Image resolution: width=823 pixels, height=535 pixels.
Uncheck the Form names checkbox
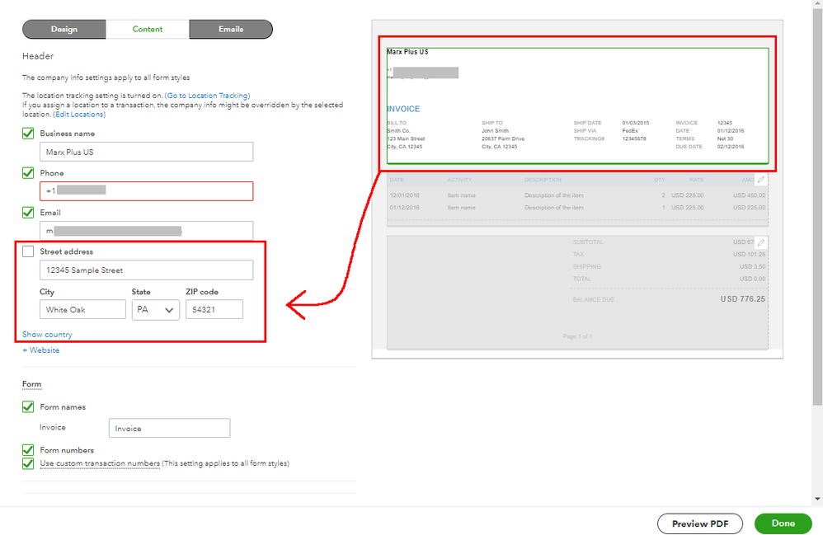[28, 407]
